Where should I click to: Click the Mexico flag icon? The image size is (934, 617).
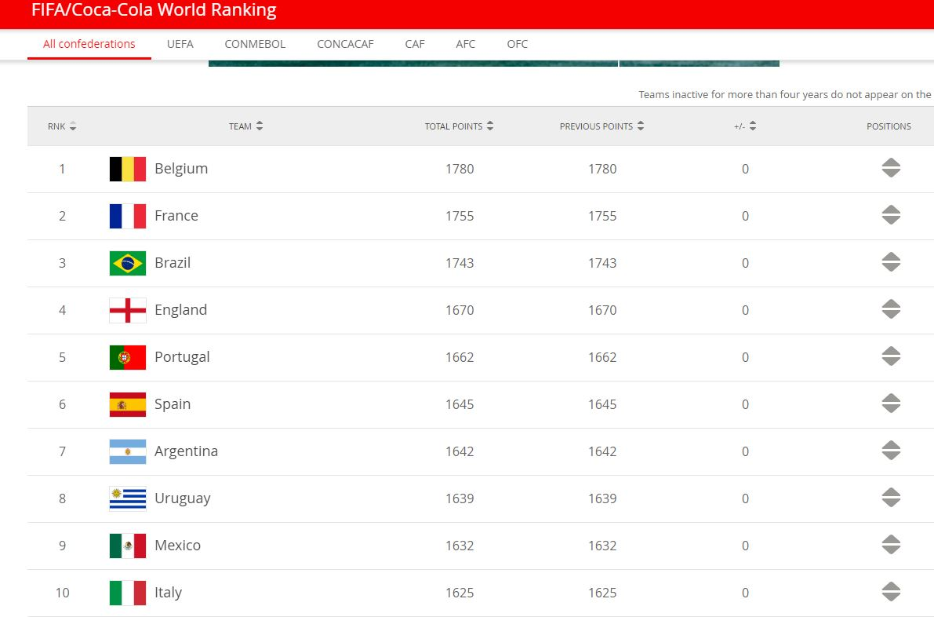127,546
